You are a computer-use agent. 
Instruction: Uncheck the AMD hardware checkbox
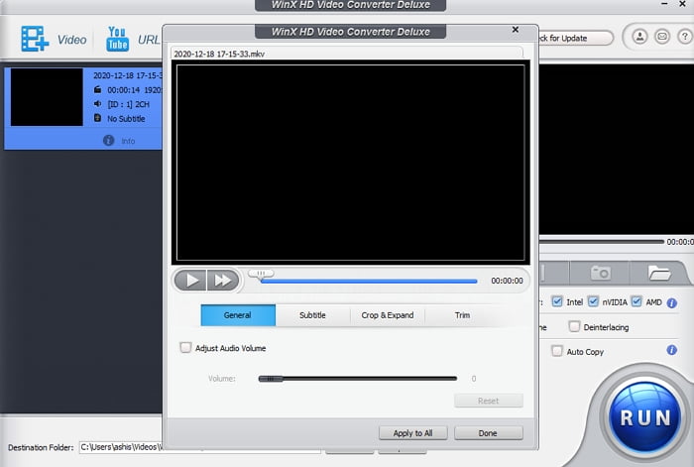click(x=636, y=301)
